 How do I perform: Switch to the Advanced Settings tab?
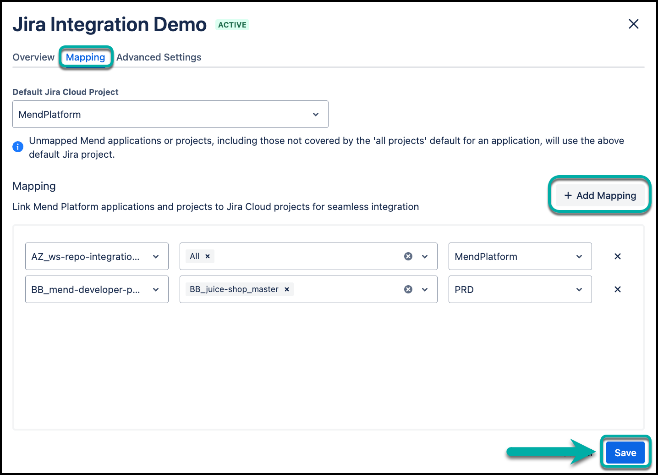point(159,57)
